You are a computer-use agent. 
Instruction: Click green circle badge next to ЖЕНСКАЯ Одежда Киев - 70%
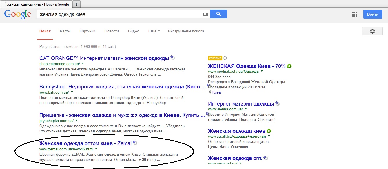[x=289, y=66]
